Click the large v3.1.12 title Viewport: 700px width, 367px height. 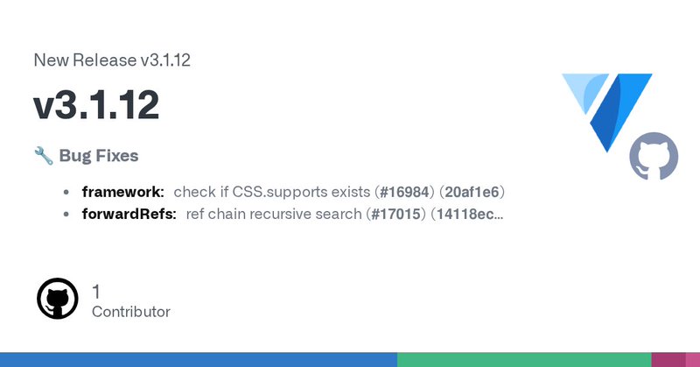pyautogui.click(x=96, y=104)
